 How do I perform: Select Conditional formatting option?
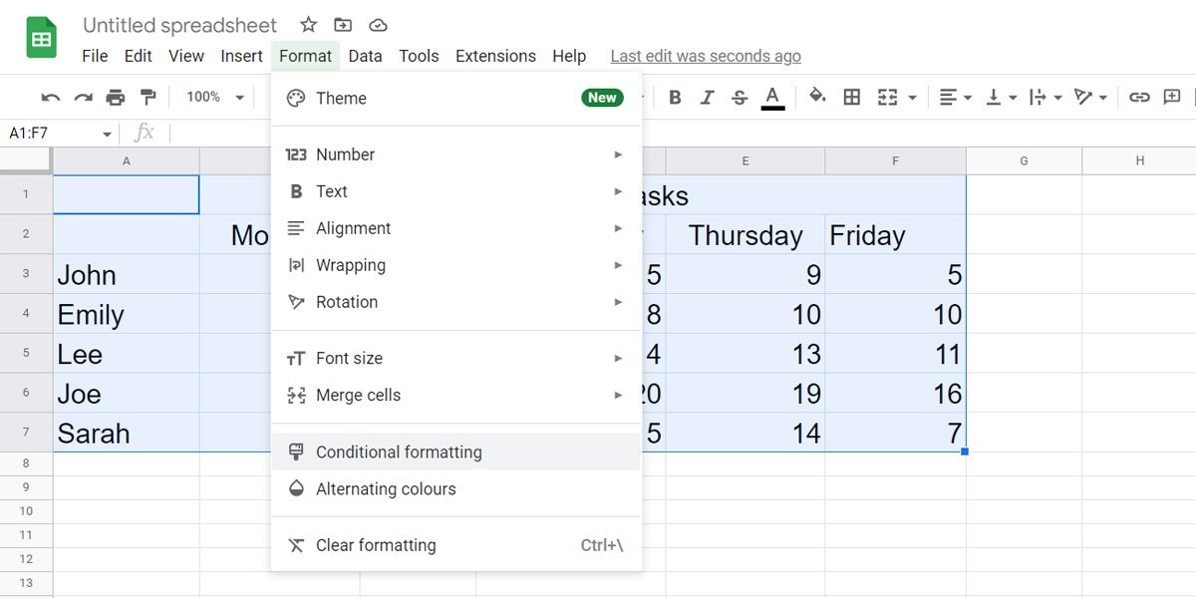[x=456, y=451]
